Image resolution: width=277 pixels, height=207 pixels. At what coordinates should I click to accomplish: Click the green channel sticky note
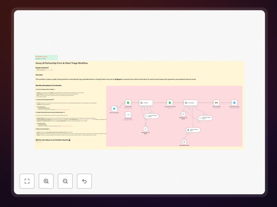click(46, 57)
